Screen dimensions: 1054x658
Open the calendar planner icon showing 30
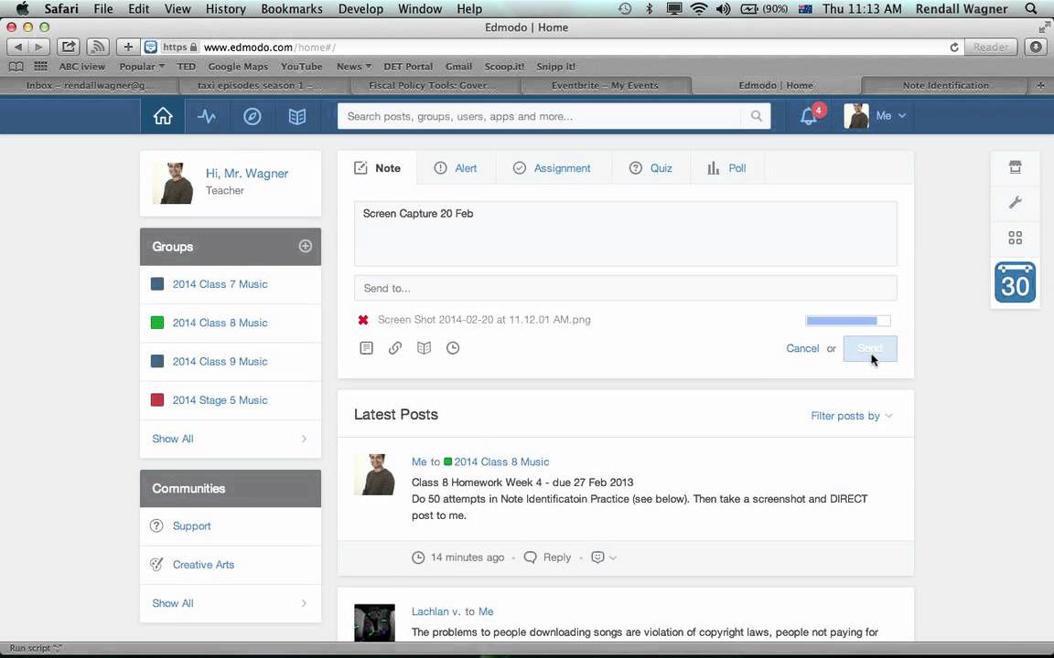[x=1015, y=282]
